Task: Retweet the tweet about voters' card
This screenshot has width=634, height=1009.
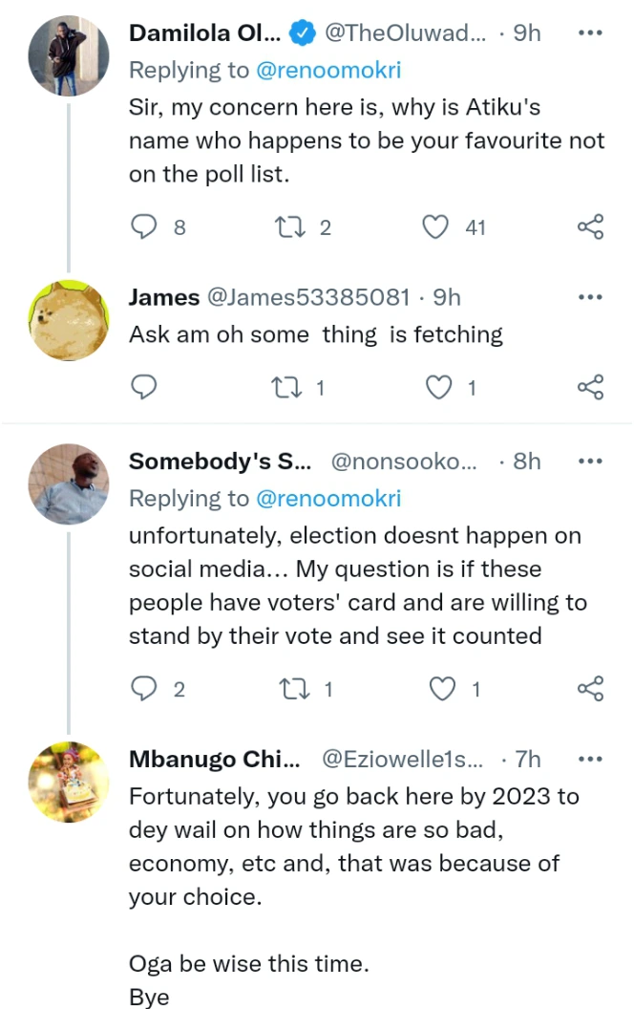Action: click(287, 689)
